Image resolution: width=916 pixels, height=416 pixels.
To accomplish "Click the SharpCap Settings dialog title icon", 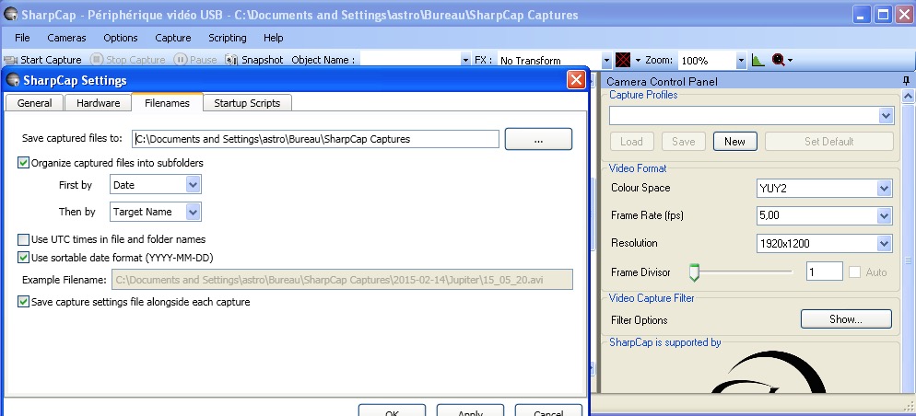I will (x=12, y=80).
